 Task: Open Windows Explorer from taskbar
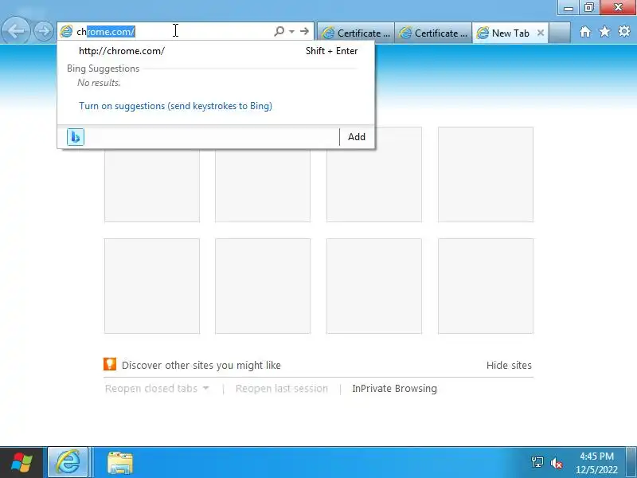[x=120, y=463]
